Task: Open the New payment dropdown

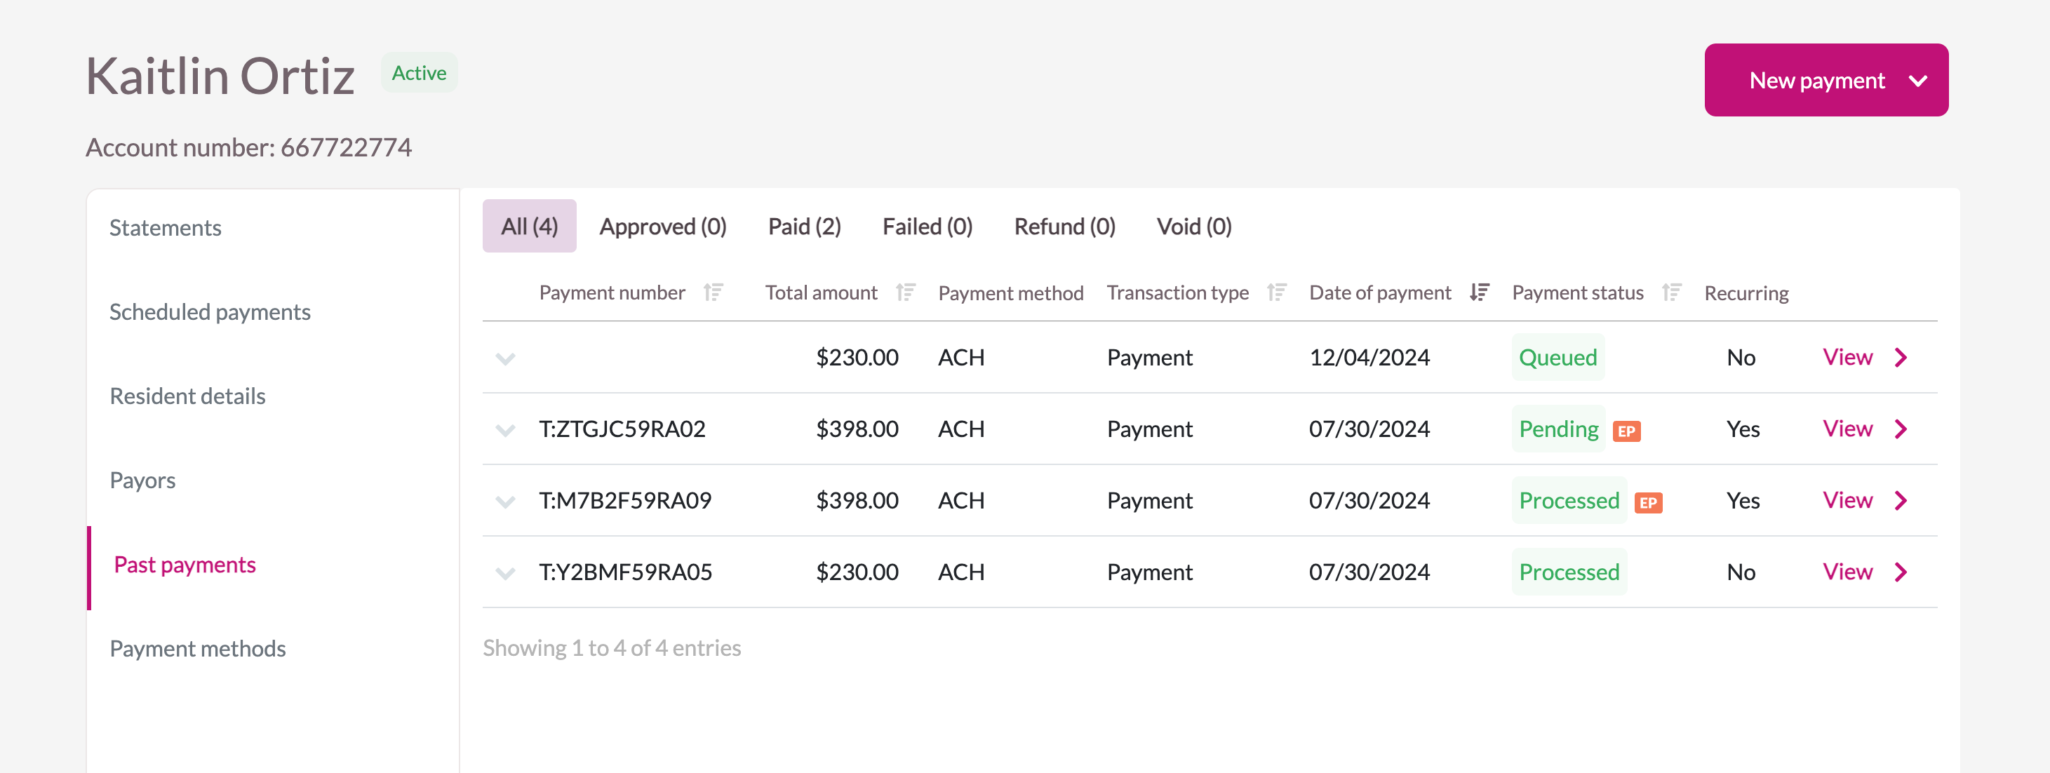Action: click(x=1825, y=81)
